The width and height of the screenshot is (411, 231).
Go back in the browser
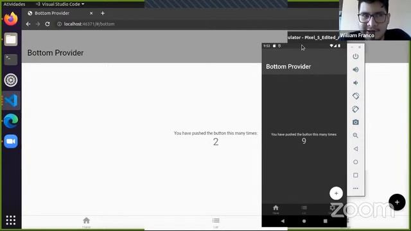tap(28, 24)
